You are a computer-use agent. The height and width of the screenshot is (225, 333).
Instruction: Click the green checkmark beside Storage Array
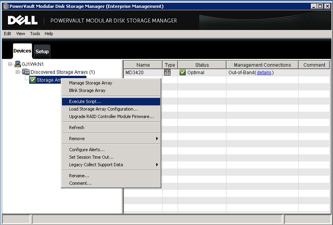pyautogui.click(x=33, y=80)
